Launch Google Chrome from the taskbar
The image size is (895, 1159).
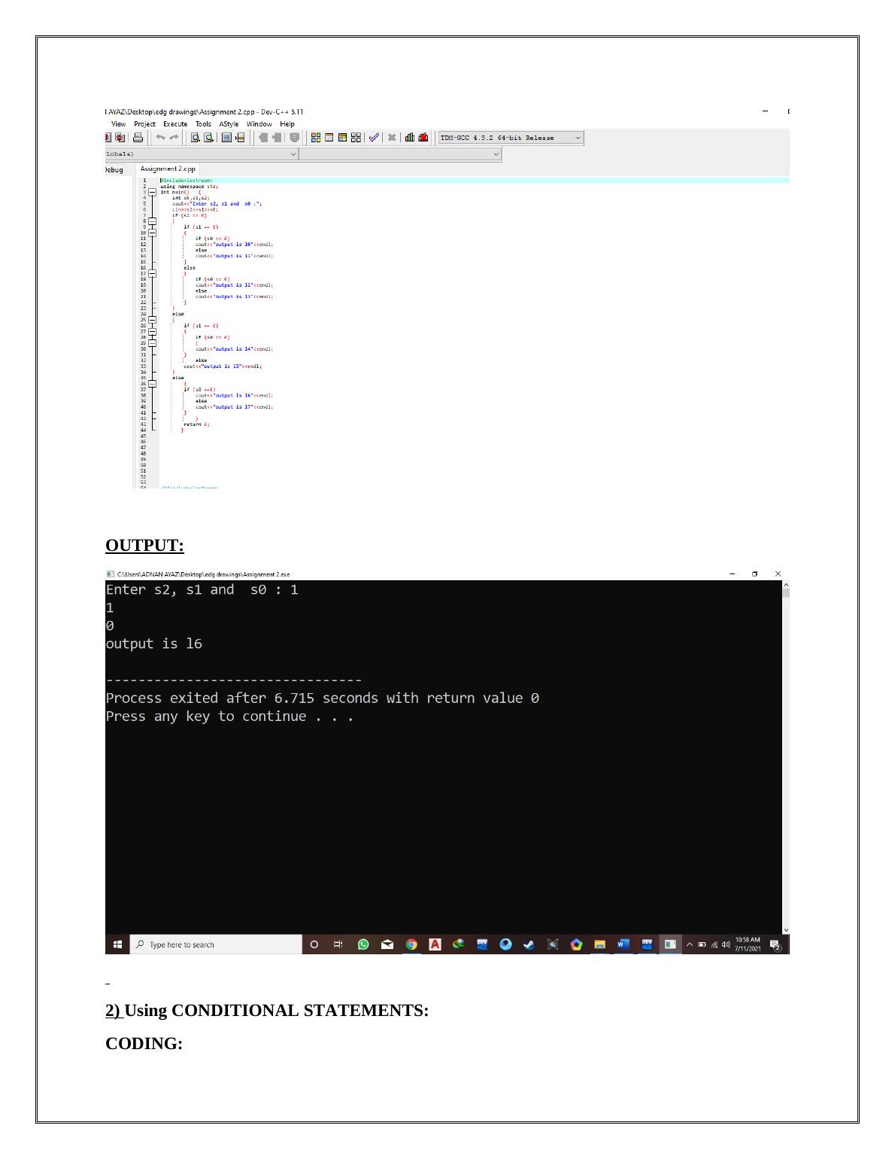click(x=411, y=945)
